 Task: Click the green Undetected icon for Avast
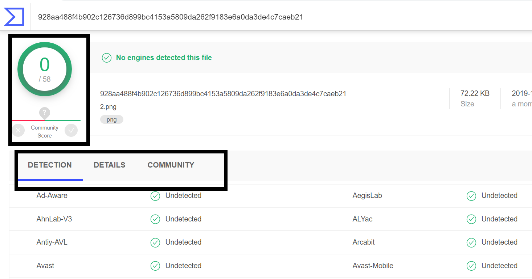pyautogui.click(x=155, y=266)
